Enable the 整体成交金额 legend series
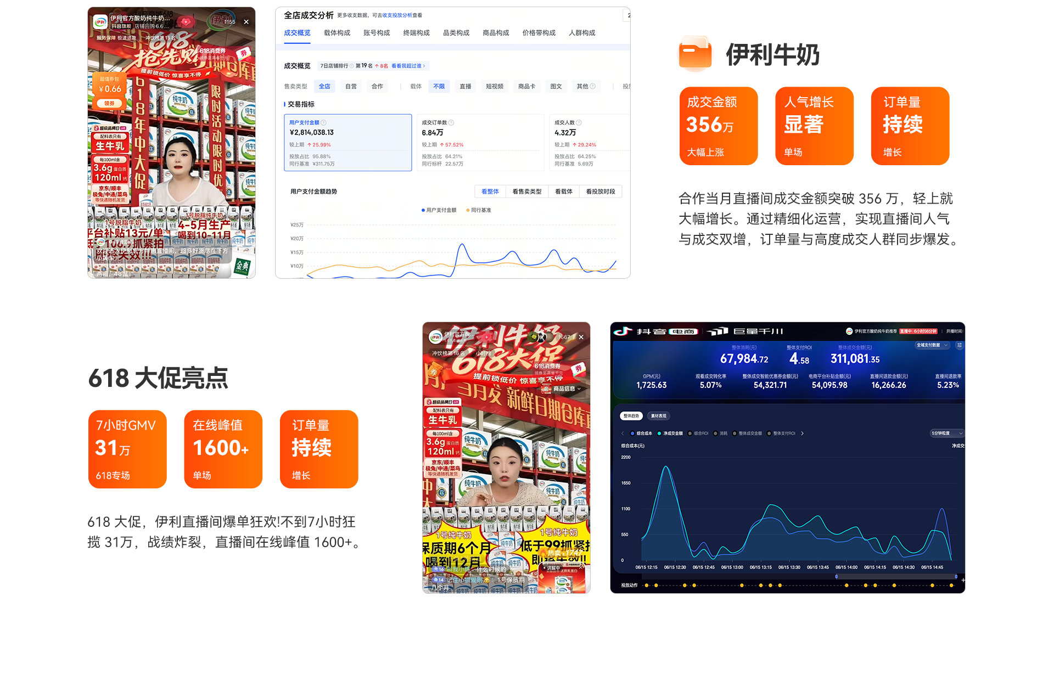This screenshot has height=686, width=1054. coord(747,434)
